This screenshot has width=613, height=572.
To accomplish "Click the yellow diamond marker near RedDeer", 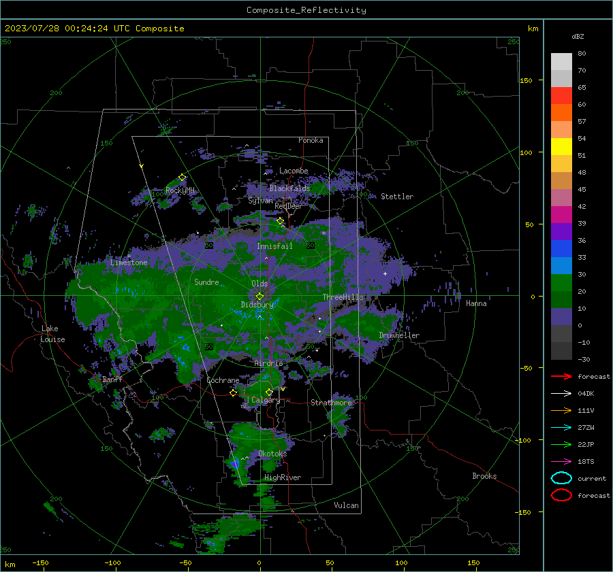I will [x=280, y=221].
